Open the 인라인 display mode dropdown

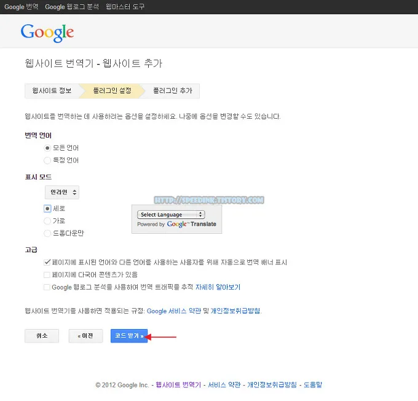[62, 193]
